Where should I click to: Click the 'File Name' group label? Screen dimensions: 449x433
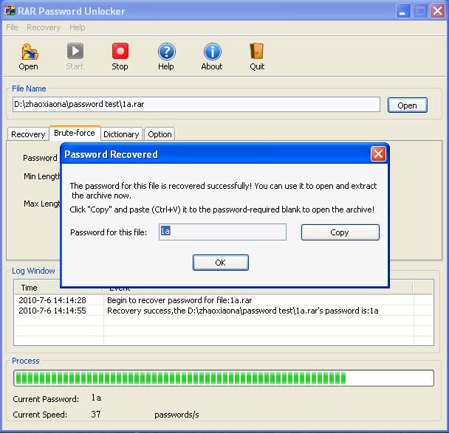[x=29, y=89]
